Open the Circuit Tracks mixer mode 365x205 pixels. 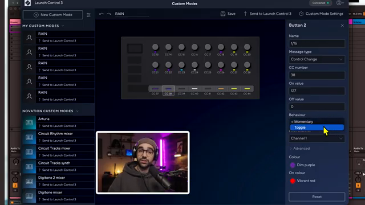pos(54,148)
